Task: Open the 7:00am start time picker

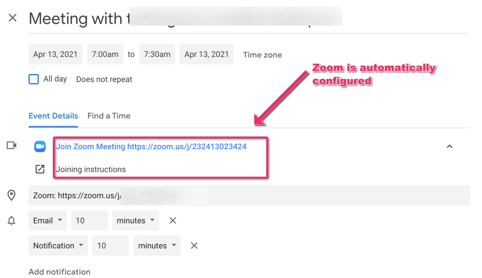Action: 105,54
